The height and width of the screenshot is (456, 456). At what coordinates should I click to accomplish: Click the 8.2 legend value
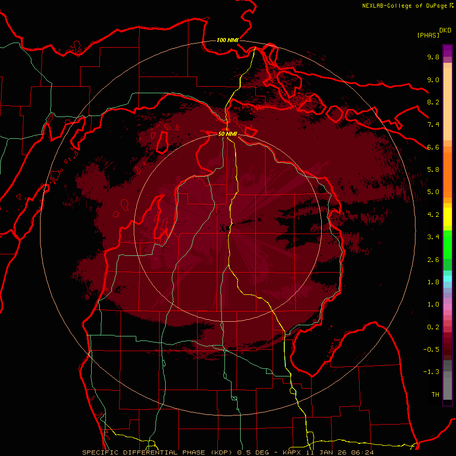point(433,102)
